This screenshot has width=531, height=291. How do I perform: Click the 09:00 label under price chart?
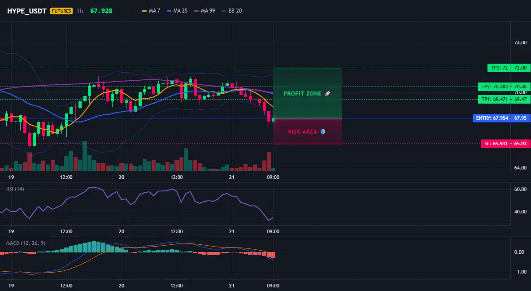273,177
